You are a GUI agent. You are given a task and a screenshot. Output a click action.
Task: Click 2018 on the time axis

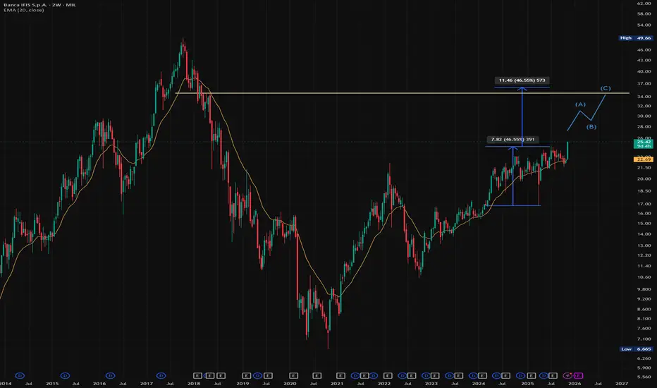tap(193, 383)
